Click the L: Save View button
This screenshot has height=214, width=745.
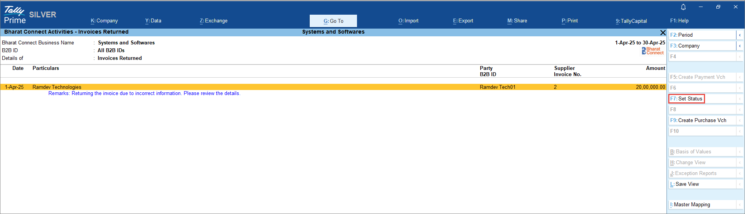702,184
